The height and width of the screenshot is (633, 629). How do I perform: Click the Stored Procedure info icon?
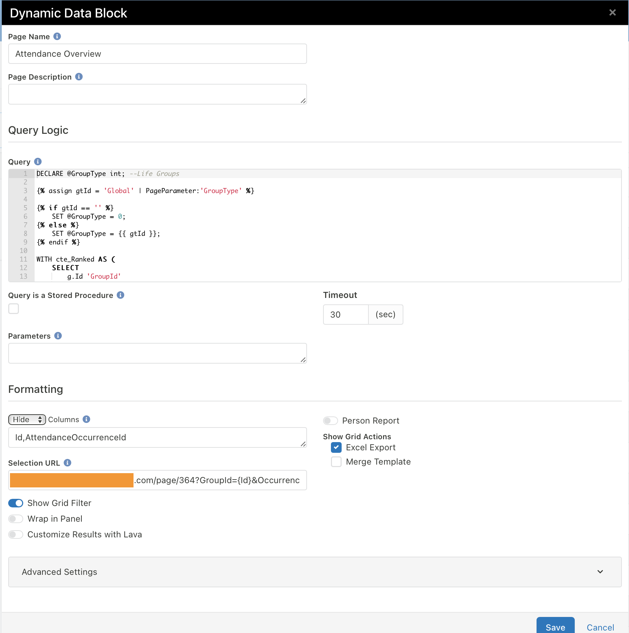(x=121, y=295)
